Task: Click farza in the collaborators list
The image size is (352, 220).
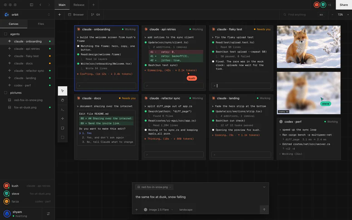Action: coord(27,201)
